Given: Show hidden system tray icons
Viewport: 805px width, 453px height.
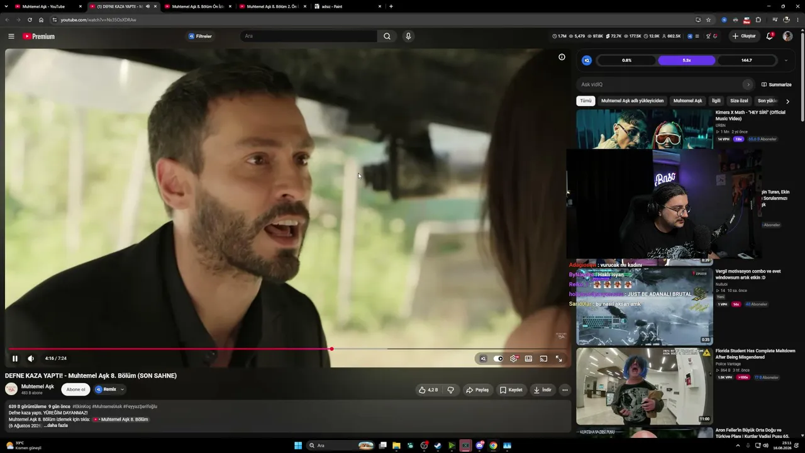Looking at the screenshot, I should click(x=738, y=445).
